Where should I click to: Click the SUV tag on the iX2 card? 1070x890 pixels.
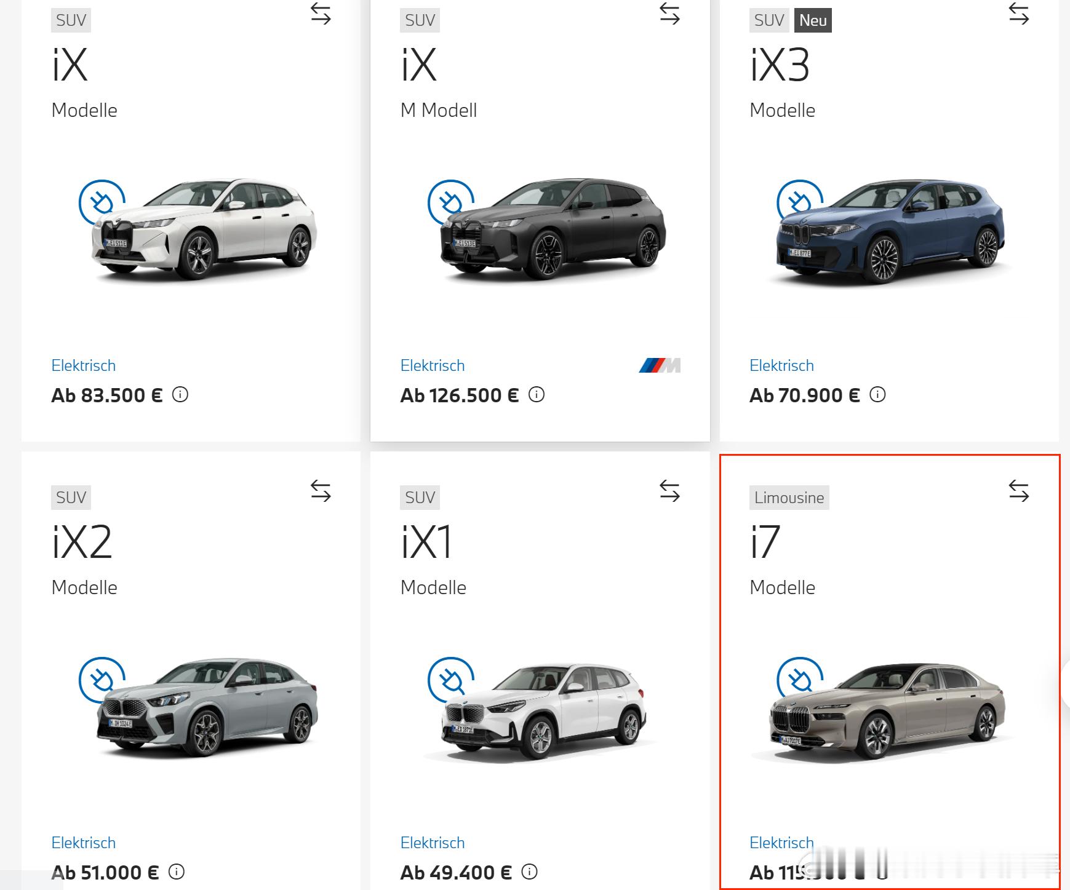71,498
